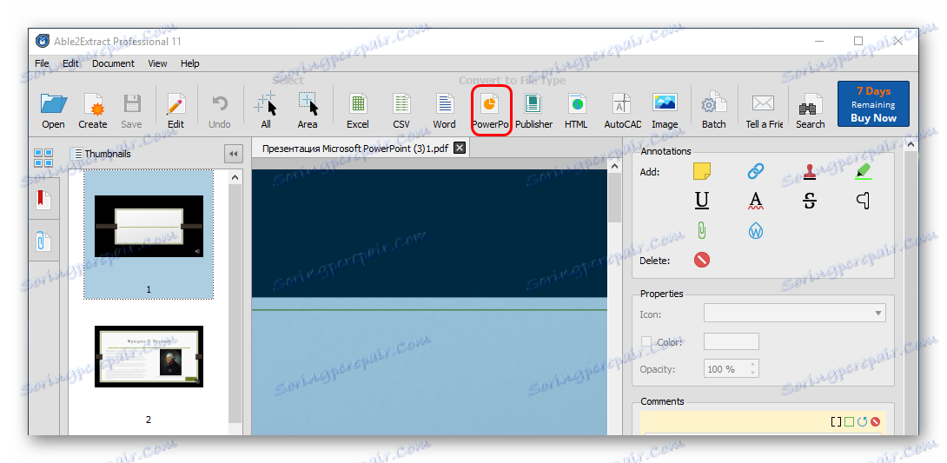Click the Tell a Friend envelope icon
This screenshot has height=463, width=947.
pos(764,110)
